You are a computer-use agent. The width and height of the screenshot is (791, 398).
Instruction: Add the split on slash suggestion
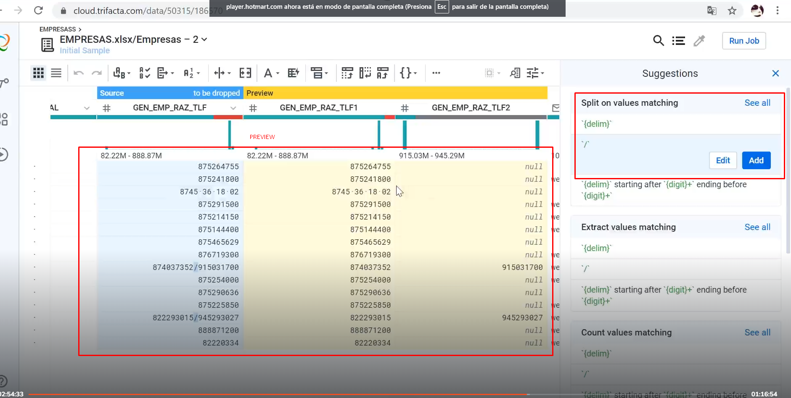pyautogui.click(x=756, y=160)
